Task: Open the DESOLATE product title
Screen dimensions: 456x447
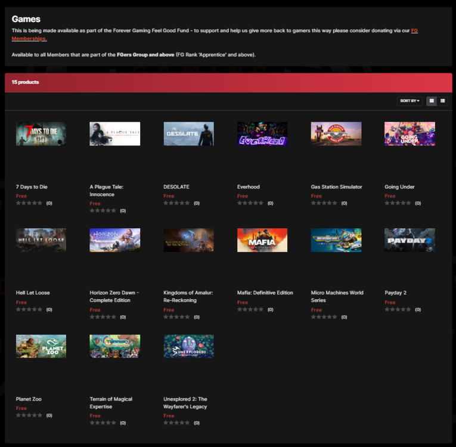Action: pyautogui.click(x=176, y=187)
